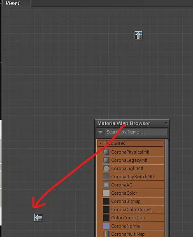Collapse the Favourites group
The height and width of the screenshot is (237, 193).
100,143
